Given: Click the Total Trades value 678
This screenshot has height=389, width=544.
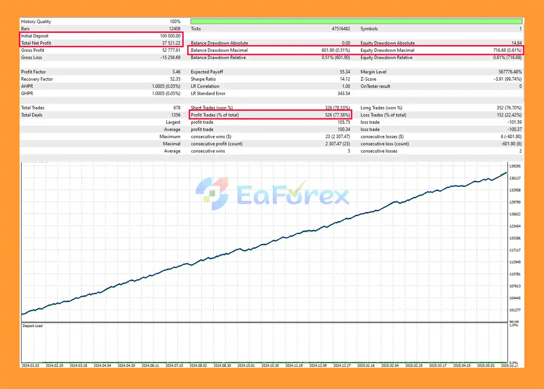Looking at the screenshot, I should [176, 108].
